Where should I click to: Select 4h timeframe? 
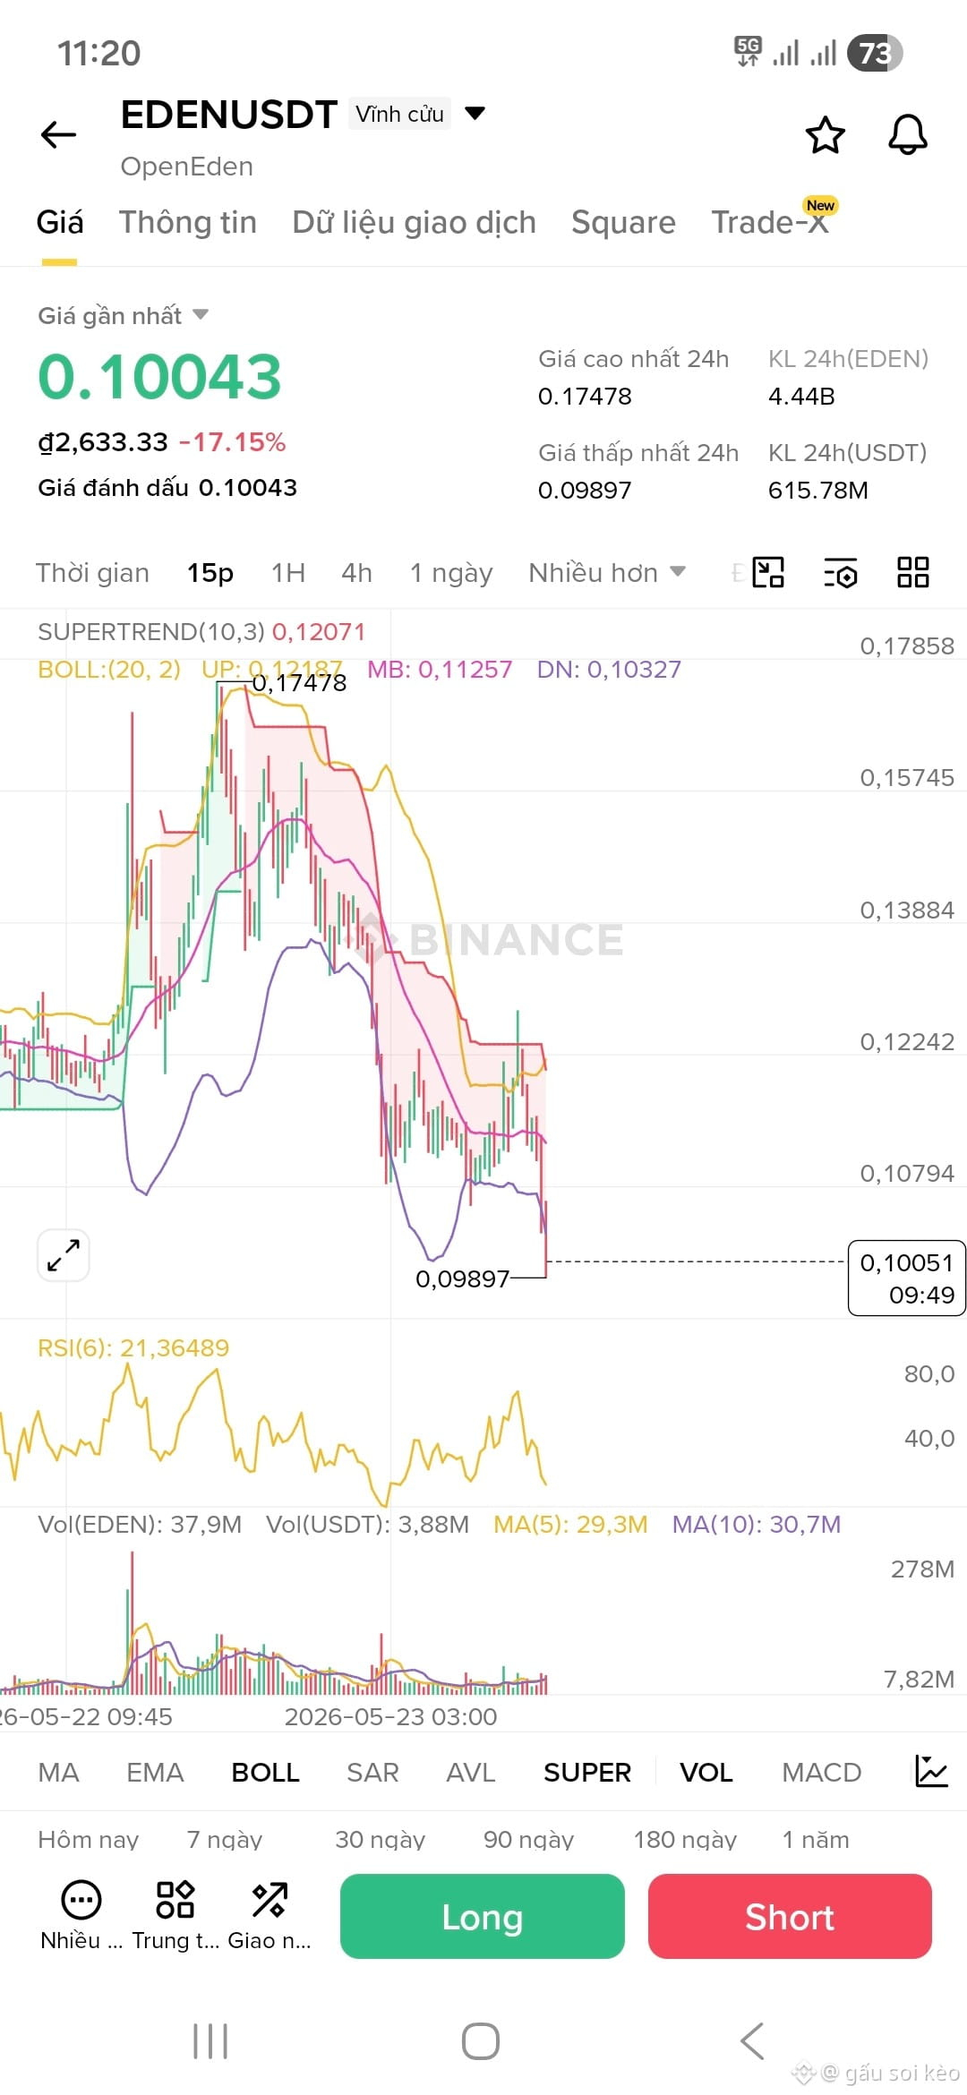click(356, 572)
